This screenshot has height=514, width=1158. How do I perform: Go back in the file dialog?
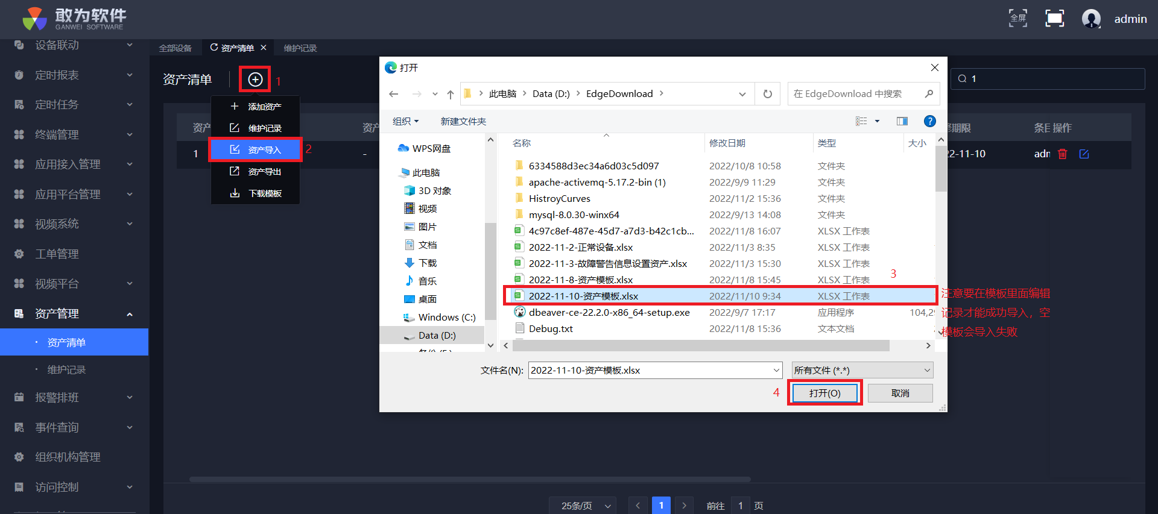394,94
